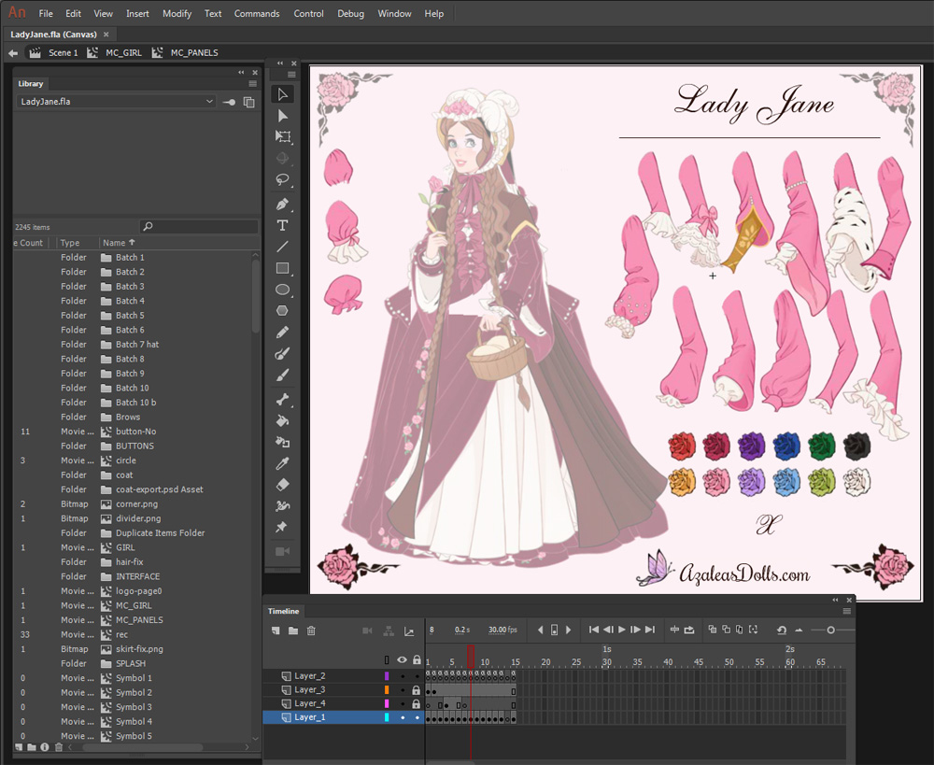Screen dimensions: 934x765
Task: Select the Subselection tool
Action: point(282,116)
